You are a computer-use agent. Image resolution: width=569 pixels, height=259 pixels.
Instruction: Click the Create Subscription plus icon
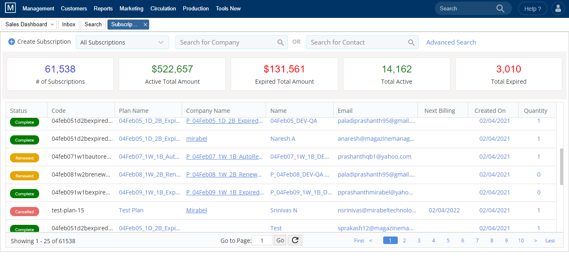pos(12,42)
